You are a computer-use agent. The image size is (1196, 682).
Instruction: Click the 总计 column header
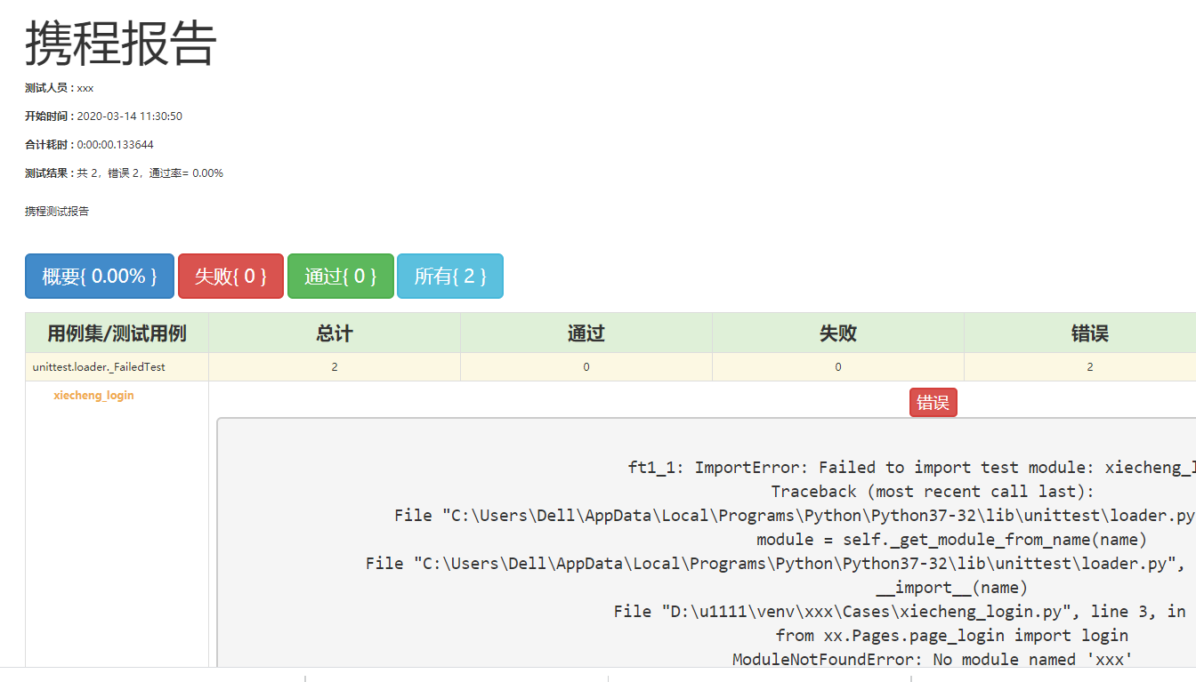(335, 333)
